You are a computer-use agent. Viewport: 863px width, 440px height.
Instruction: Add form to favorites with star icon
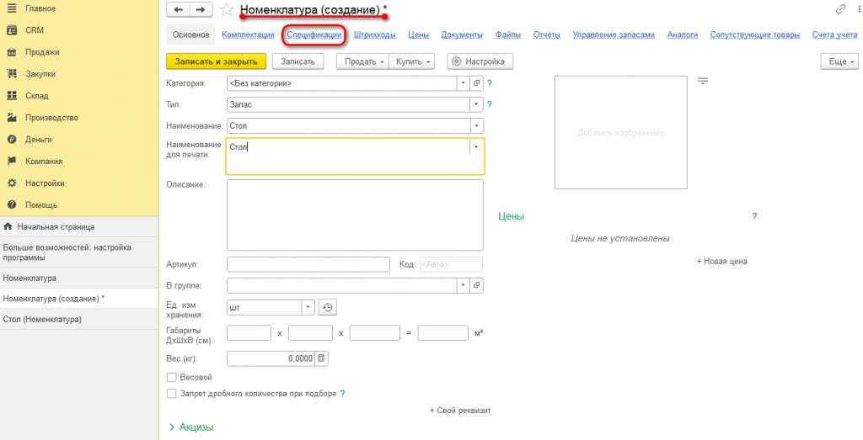(226, 10)
